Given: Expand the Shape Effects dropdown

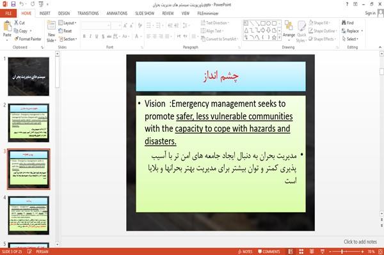Looking at the screenshot, I should pyautogui.click(x=323, y=39).
